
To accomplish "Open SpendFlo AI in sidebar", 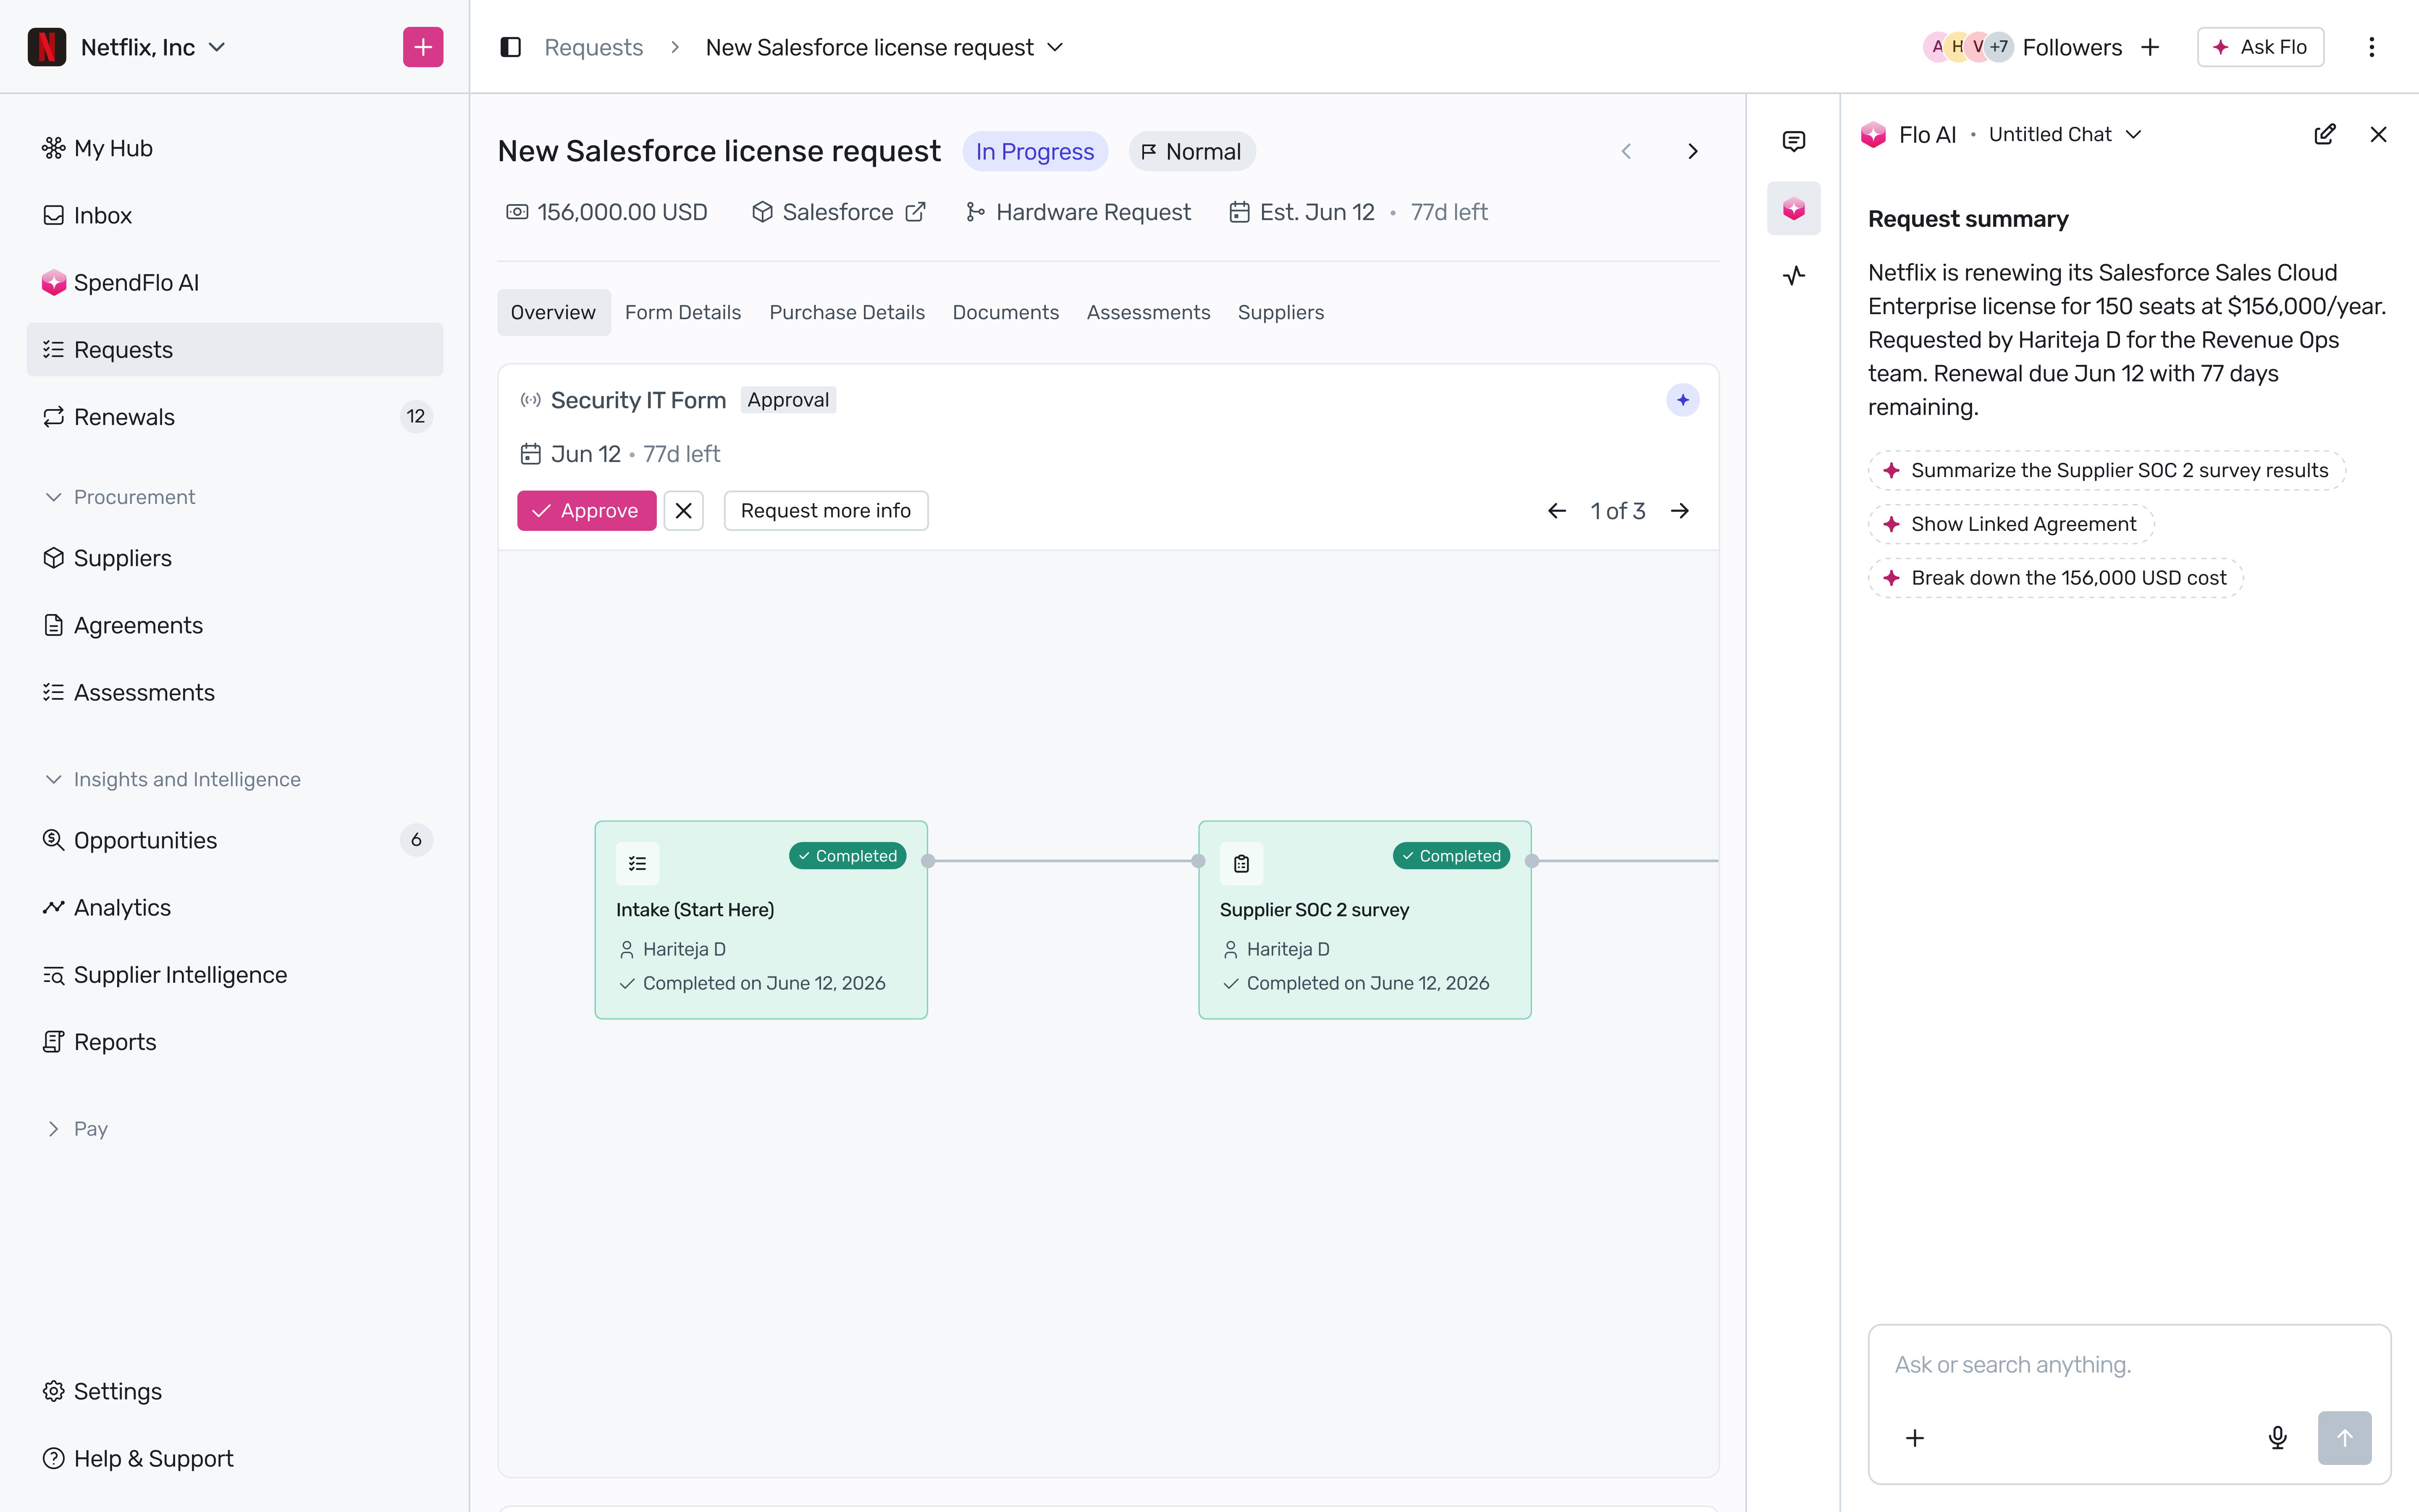I will [235, 282].
